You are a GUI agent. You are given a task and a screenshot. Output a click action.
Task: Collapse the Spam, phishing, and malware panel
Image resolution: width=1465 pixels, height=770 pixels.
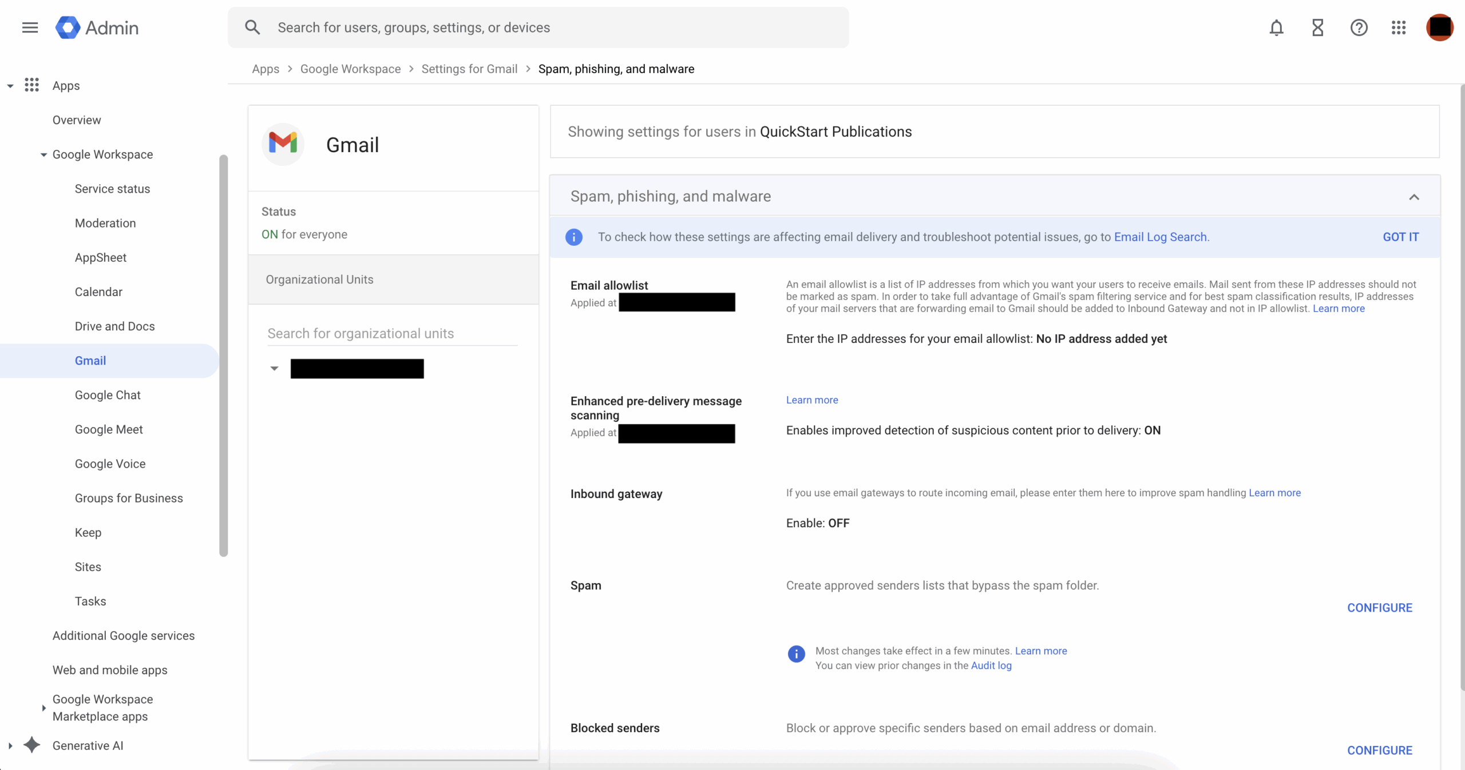pos(1414,197)
